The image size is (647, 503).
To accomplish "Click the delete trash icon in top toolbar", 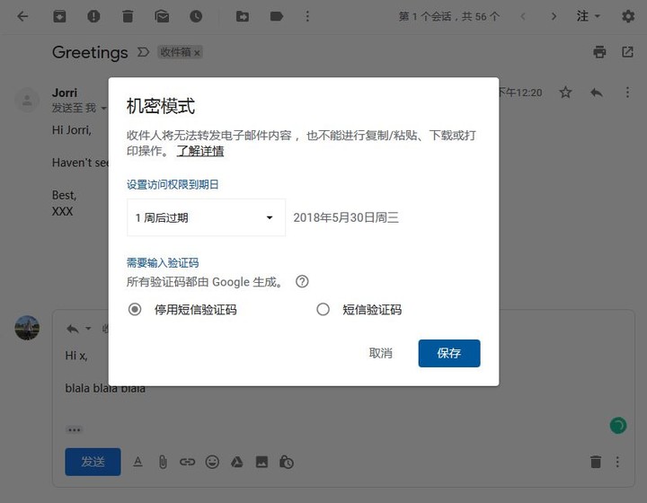I will click(x=128, y=16).
